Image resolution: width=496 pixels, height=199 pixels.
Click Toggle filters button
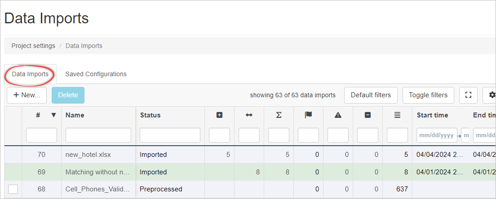coord(428,95)
